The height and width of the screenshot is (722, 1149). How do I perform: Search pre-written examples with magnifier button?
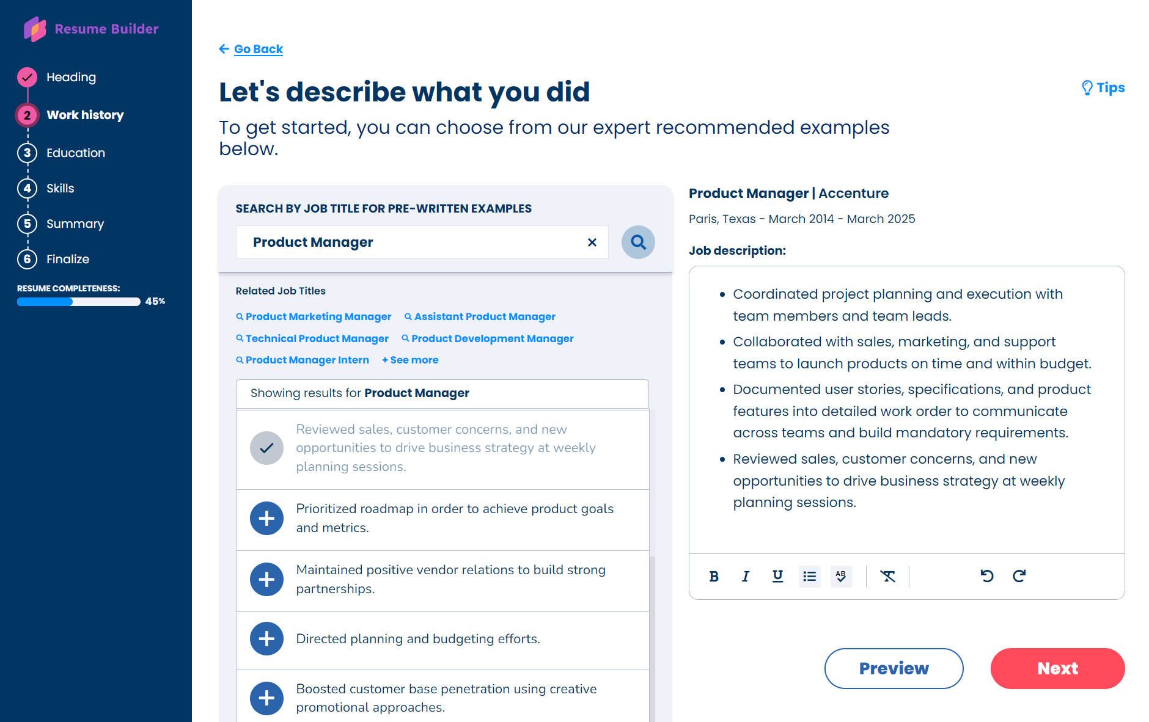(x=638, y=242)
